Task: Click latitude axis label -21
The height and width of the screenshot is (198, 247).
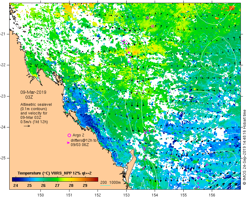Action: pos(3,34)
